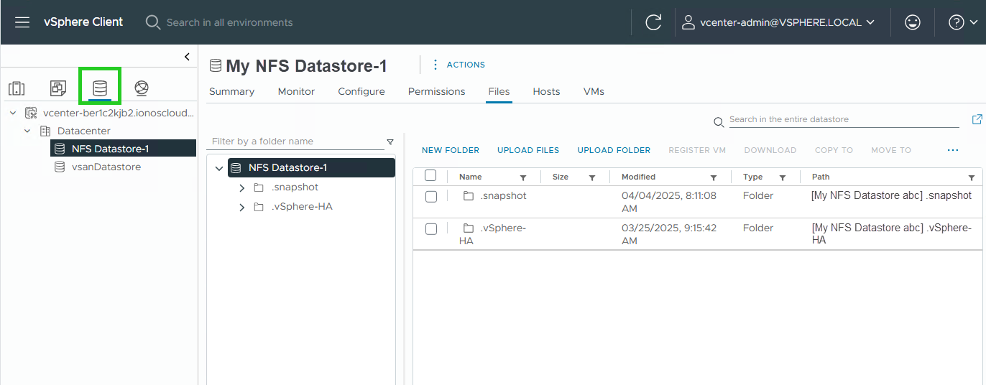Open the Size column filter
The image size is (986, 385).
coord(592,177)
